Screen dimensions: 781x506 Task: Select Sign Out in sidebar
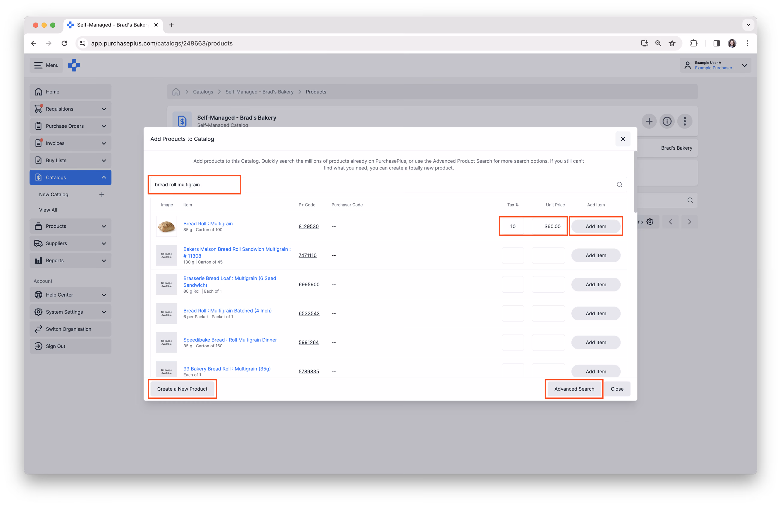[70, 346]
